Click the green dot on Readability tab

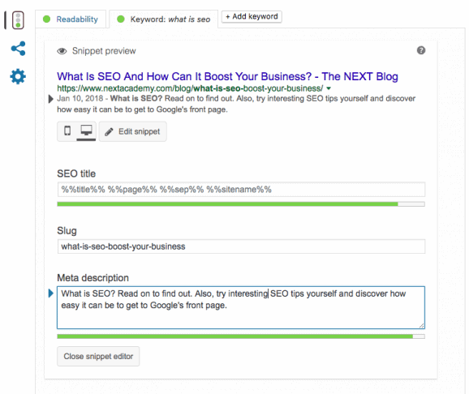pyautogui.click(x=47, y=19)
